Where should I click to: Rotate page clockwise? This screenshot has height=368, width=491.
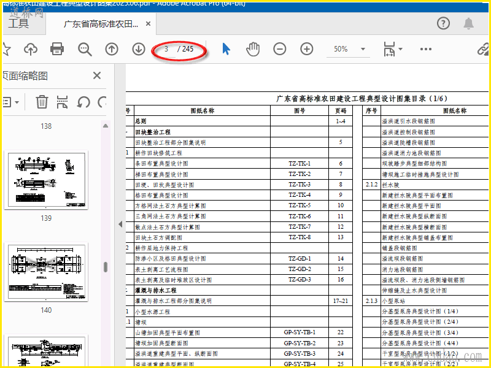tap(102, 102)
